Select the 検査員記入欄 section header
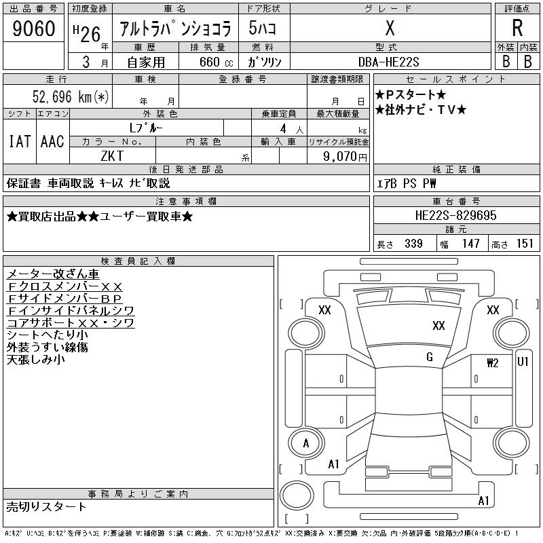The width and height of the screenshot is (543, 543). pyautogui.click(x=138, y=261)
